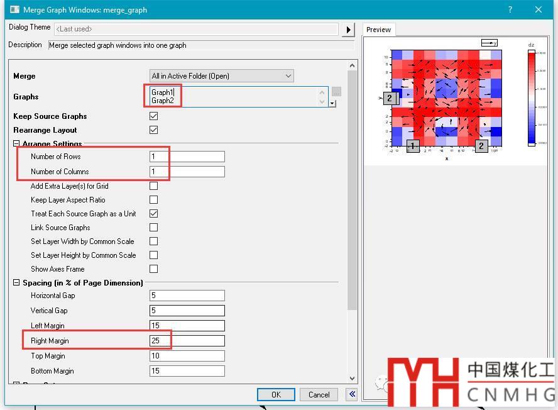Click the small arrow below the Graphs browse button

click(332, 104)
